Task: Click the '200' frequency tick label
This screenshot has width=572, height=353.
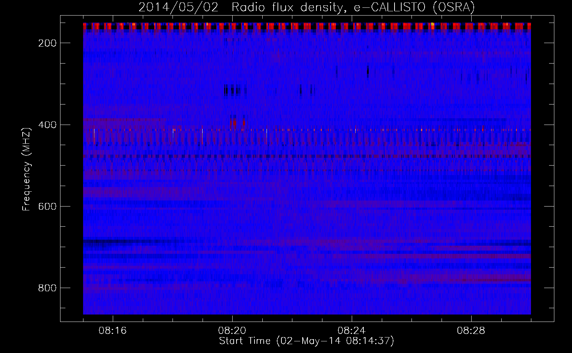Action: [x=47, y=43]
